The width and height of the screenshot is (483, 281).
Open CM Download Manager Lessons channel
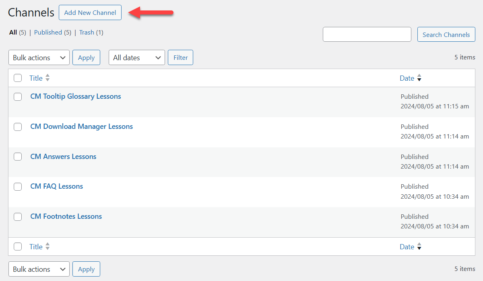click(x=82, y=126)
